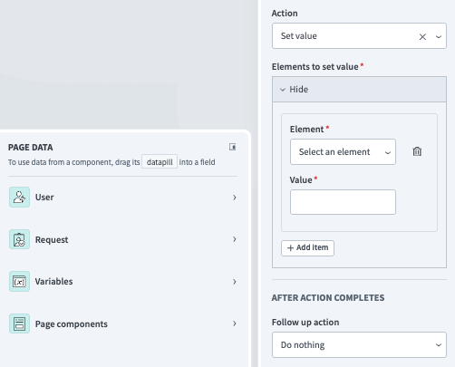Click the Elements to set value label
Image resolution: width=455 pixels, height=367 pixels.
pos(315,66)
